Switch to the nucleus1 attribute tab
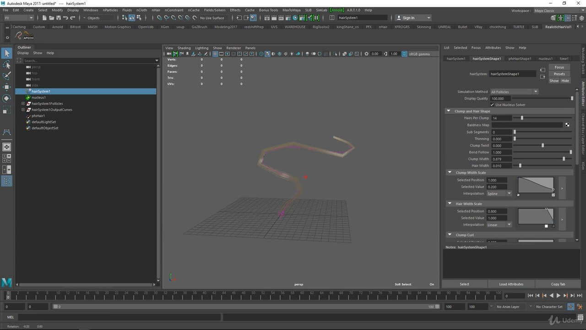This screenshot has height=330, width=586. click(545, 59)
